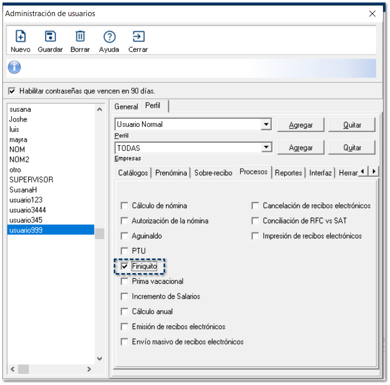This screenshot has height=385, width=390.
Task: Open the Catálogos tab
Action: [x=133, y=173]
